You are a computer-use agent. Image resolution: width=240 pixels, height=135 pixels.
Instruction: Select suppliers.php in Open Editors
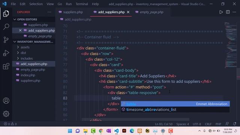(x=38, y=25)
